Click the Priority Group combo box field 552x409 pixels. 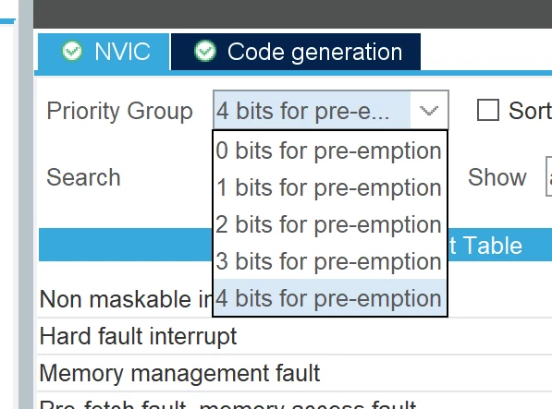(x=331, y=110)
